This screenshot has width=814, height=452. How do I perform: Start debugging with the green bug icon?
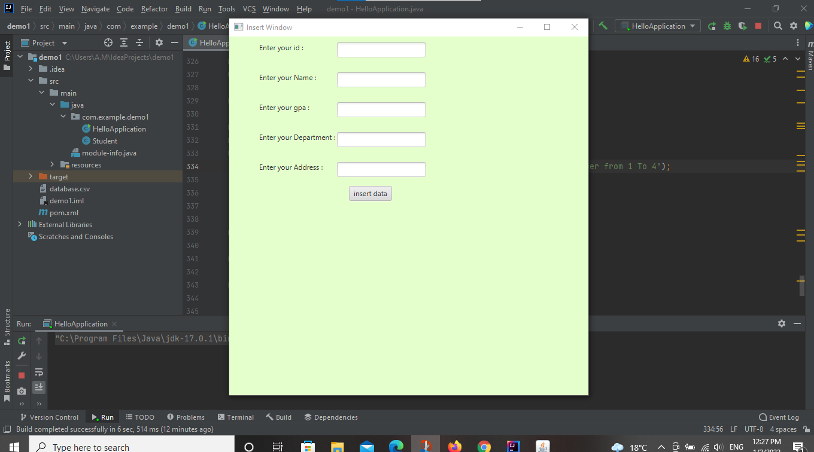727,26
